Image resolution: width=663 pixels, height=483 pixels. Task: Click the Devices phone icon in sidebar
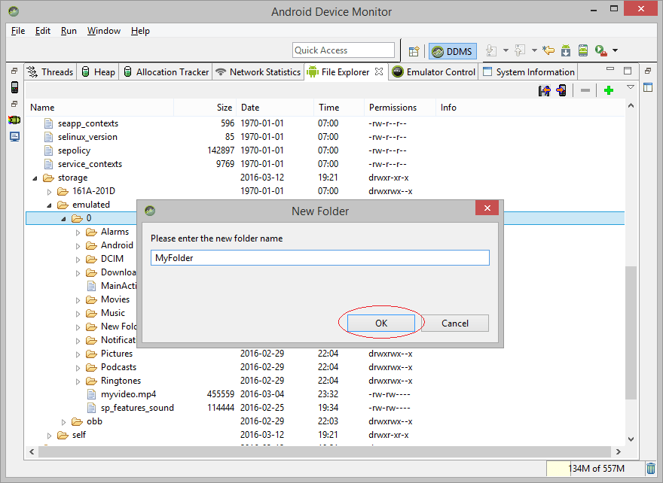(14, 87)
